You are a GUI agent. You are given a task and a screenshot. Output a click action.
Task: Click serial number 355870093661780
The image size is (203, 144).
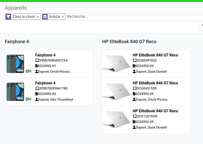pyautogui.click(x=53, y=88)
